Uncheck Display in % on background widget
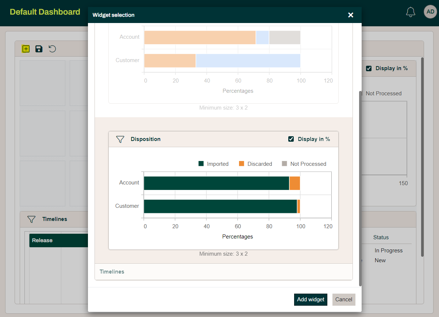439x317 pixels. [x=369, y=68]
